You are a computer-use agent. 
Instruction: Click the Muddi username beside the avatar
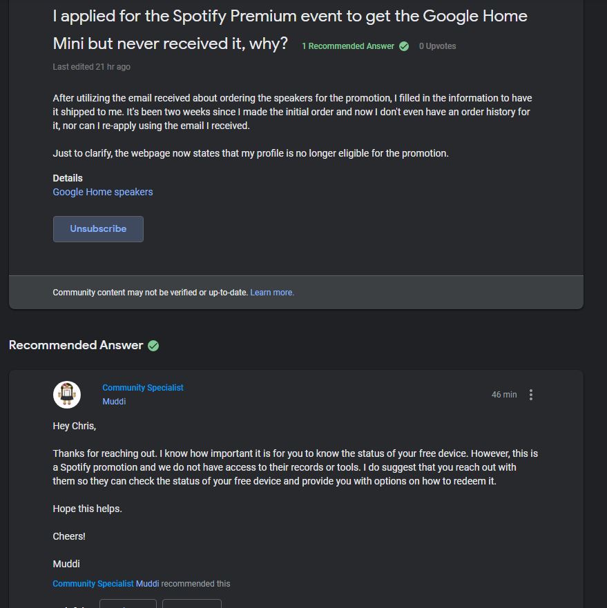pos(114,402)
